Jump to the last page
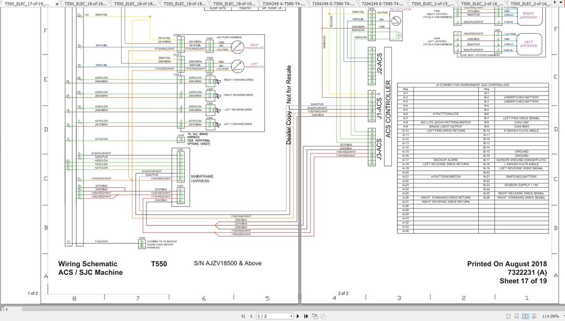 tap(306, 316)
